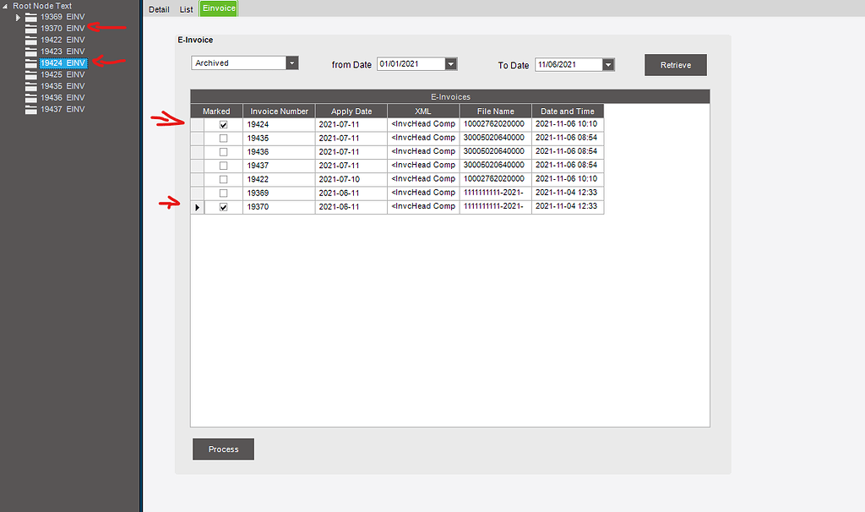Select the 19370 EINV tree node

coord(63,28)
